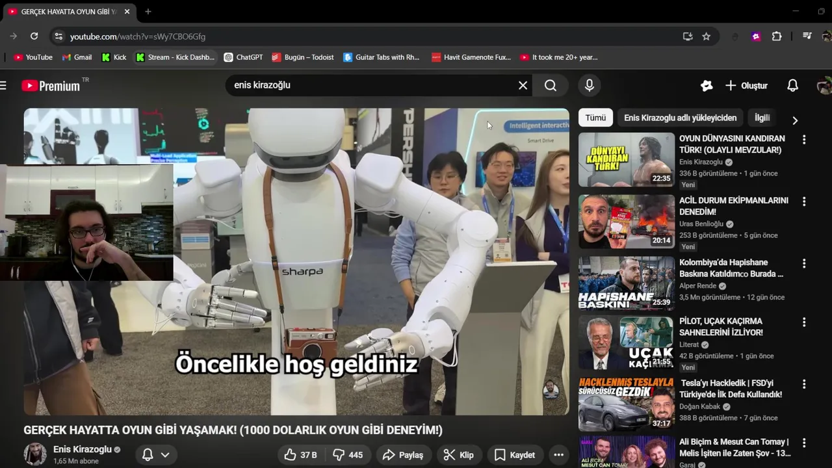This screenshot has width=832, height=468.
Task: Open Enis Kirazoglu channel avatar
Action: click(x=35, y=454)
